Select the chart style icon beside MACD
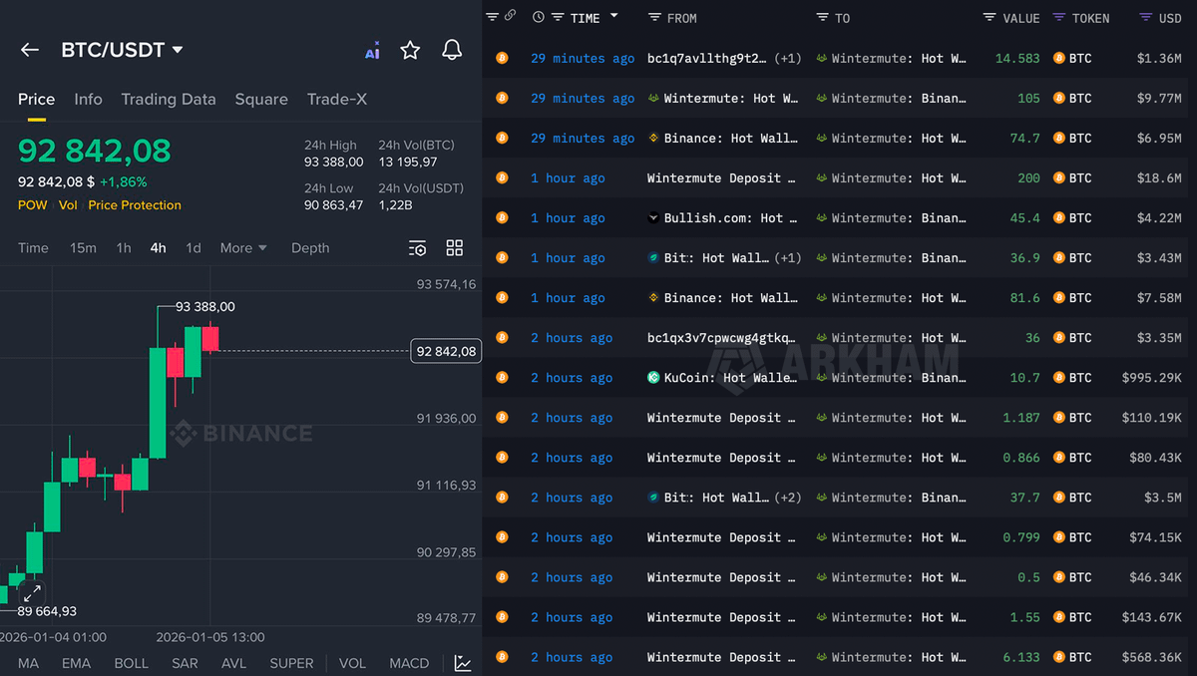Viewport: 1197px width, 676px height. coord(462,662)
